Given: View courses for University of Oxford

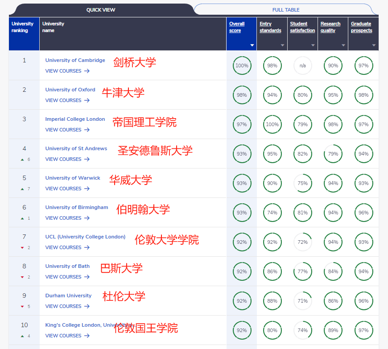Looking at the screenshot, I should click(x=67, y=100).
